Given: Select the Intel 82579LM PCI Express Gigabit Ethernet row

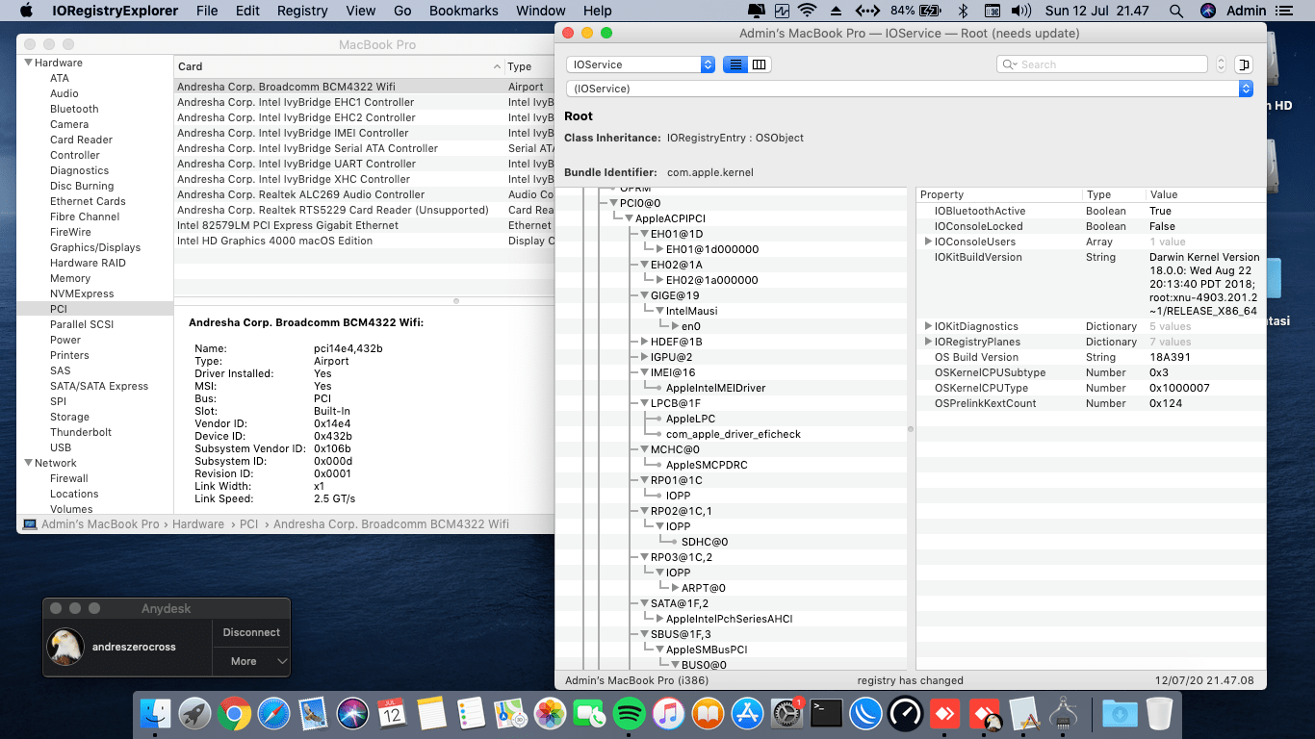Looking at the screenshot, I should pos(366,225).
